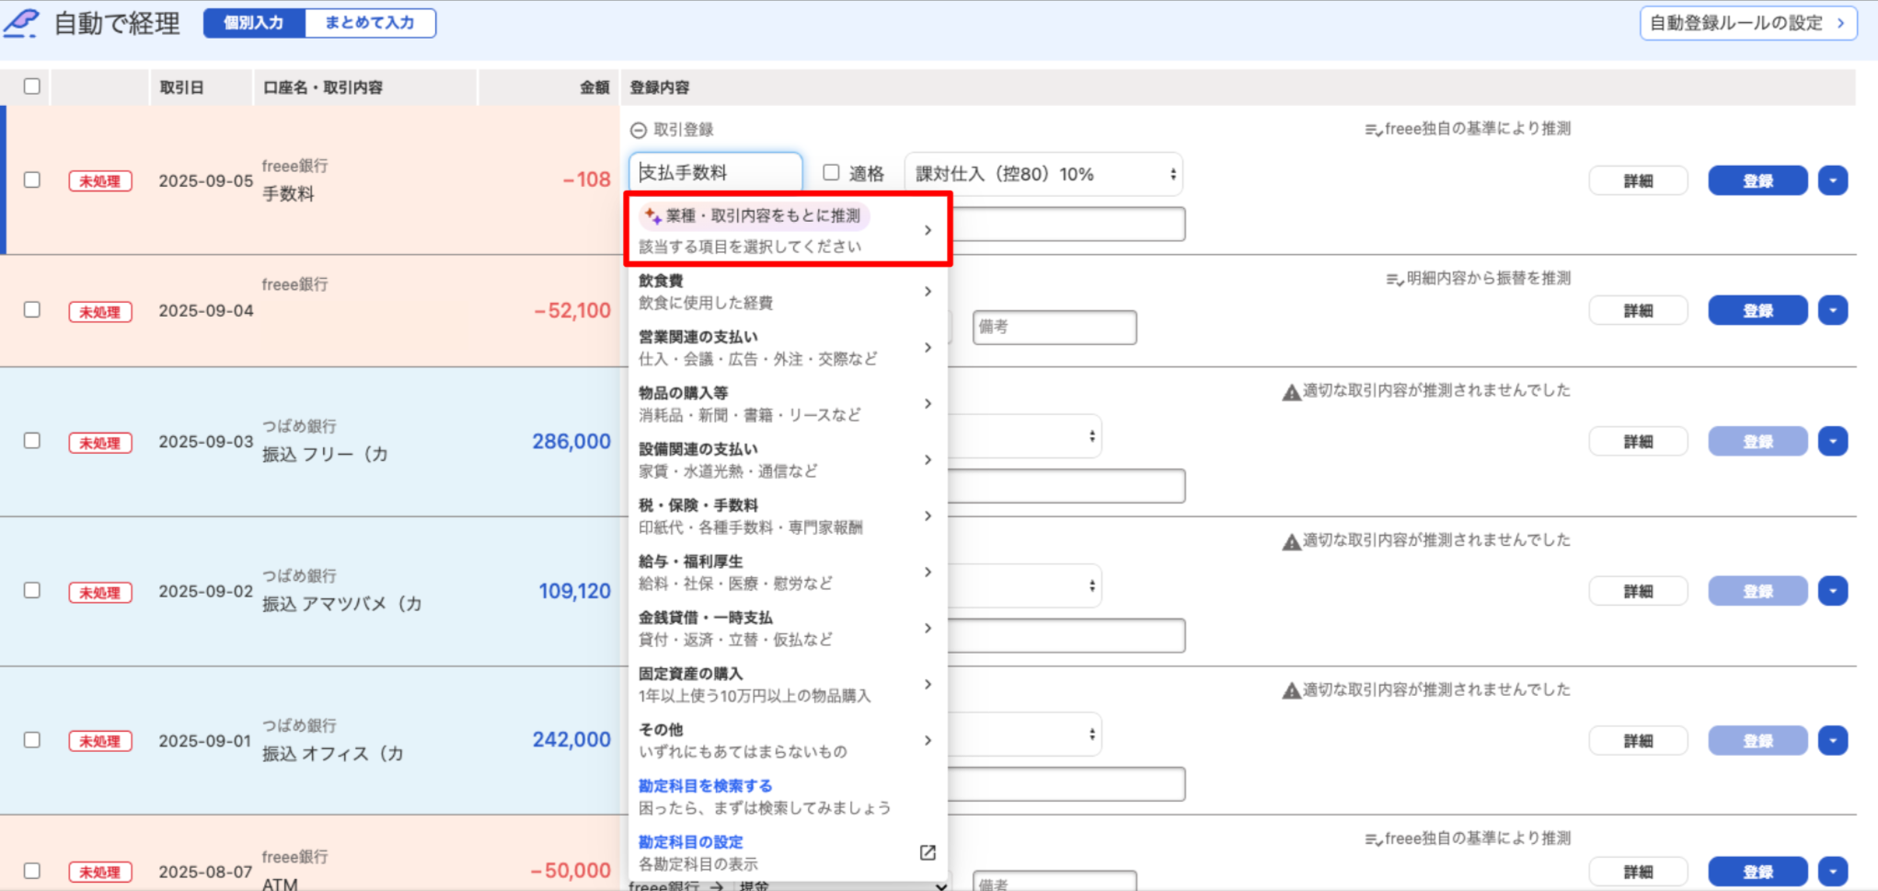Open blue arrow dropdown in 2025-09-02 row
The image size is (1878, 891).
1832,590
